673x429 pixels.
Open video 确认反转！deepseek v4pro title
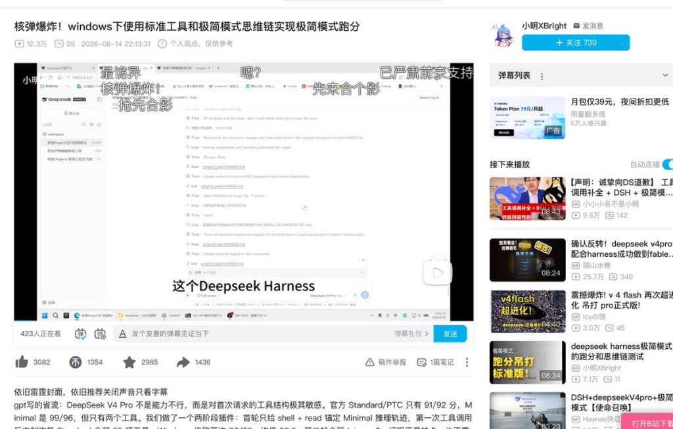[622, 249]
